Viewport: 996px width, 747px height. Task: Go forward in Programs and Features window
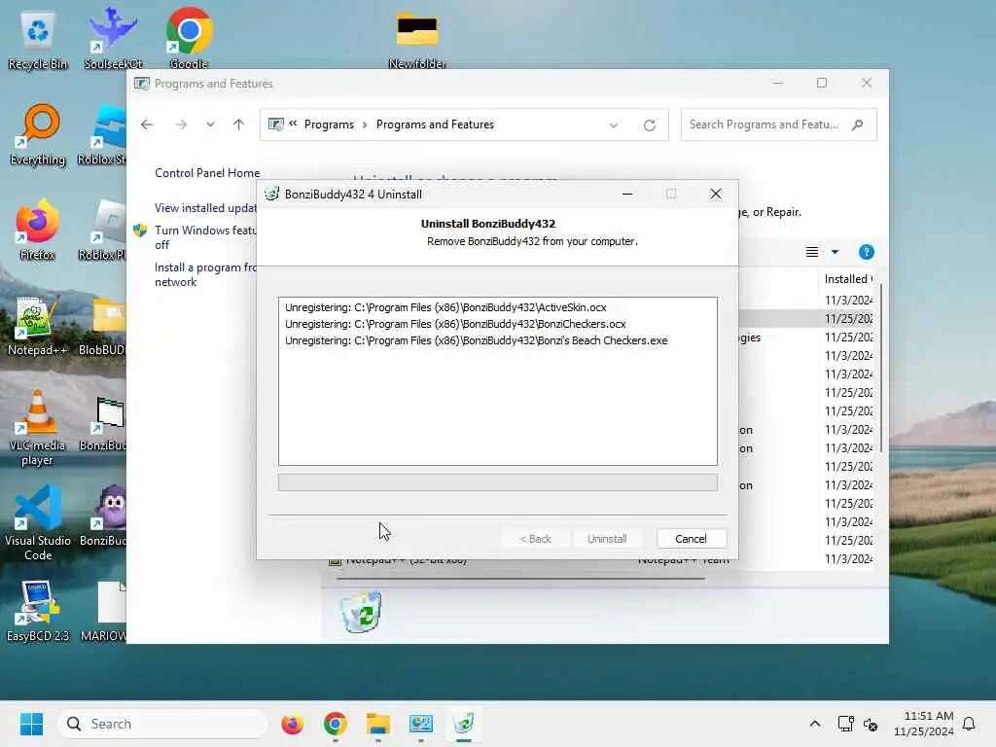coord(181,124)
